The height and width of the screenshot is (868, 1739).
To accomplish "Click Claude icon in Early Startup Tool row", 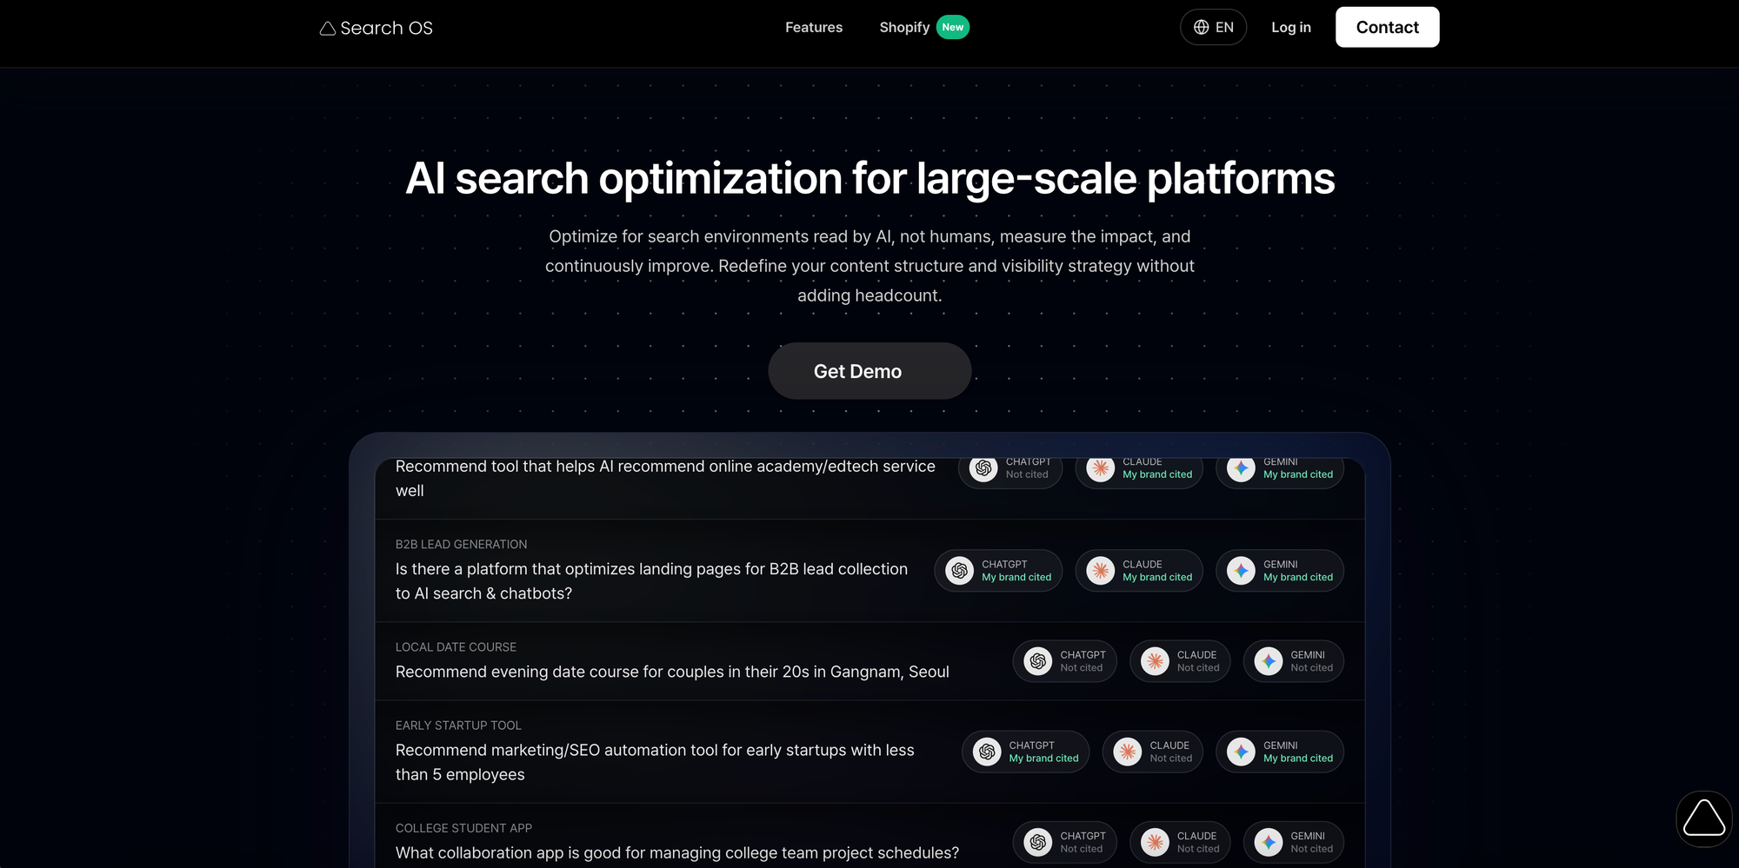I will [1128, 752].
